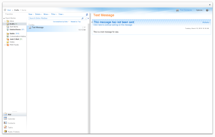This screenshot has height=137, width=215.
Task: Select the Junk E-Mail folder label
Action: click(x=14, y=39)
